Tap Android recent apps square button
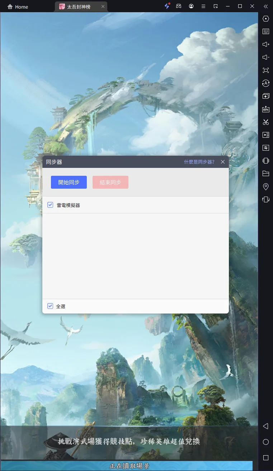Viewport: 273px width, 471px height. (265, 458)
